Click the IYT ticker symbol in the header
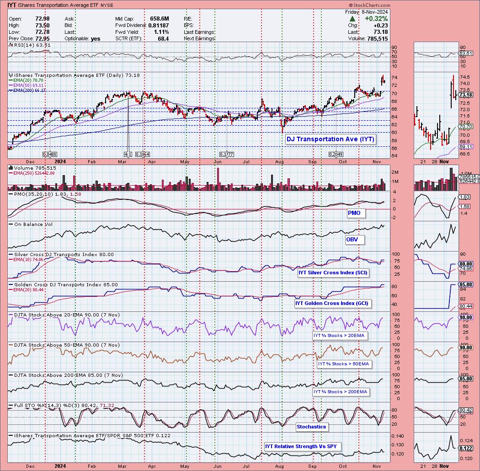 pyautogui.click(x=12, y=5)
